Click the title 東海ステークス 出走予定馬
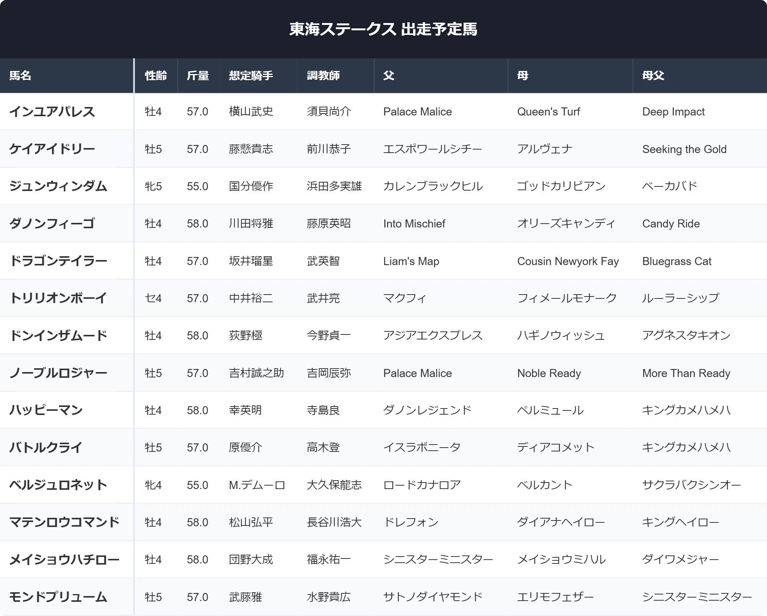The image size is (767, 616). [x=383, y=29]
